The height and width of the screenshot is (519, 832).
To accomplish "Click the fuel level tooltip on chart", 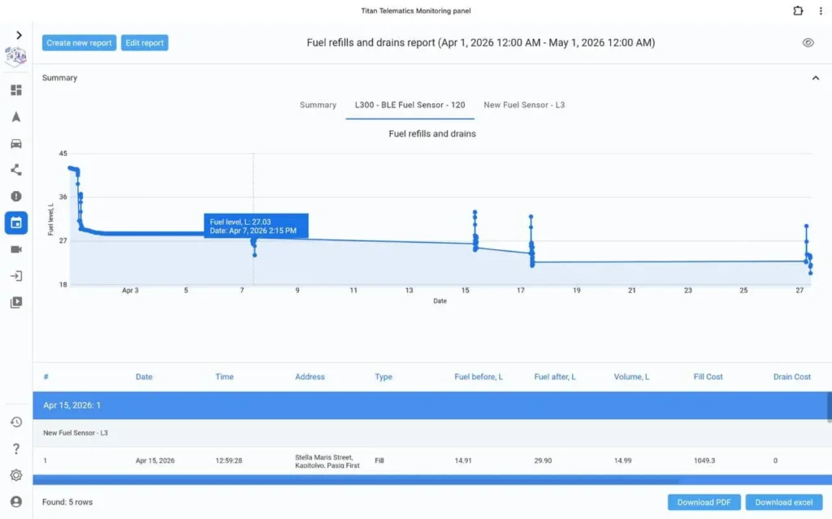I will (256, 226).
